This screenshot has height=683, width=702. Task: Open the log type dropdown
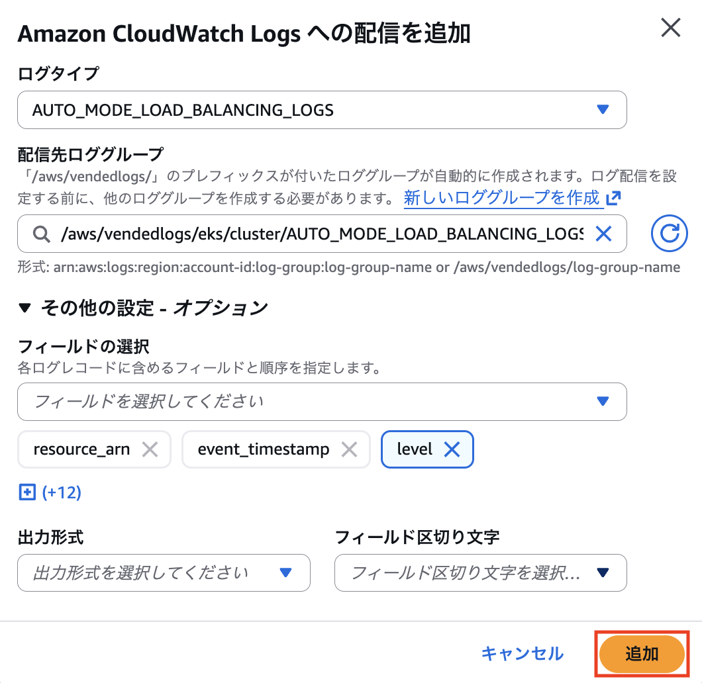[322, 110]
